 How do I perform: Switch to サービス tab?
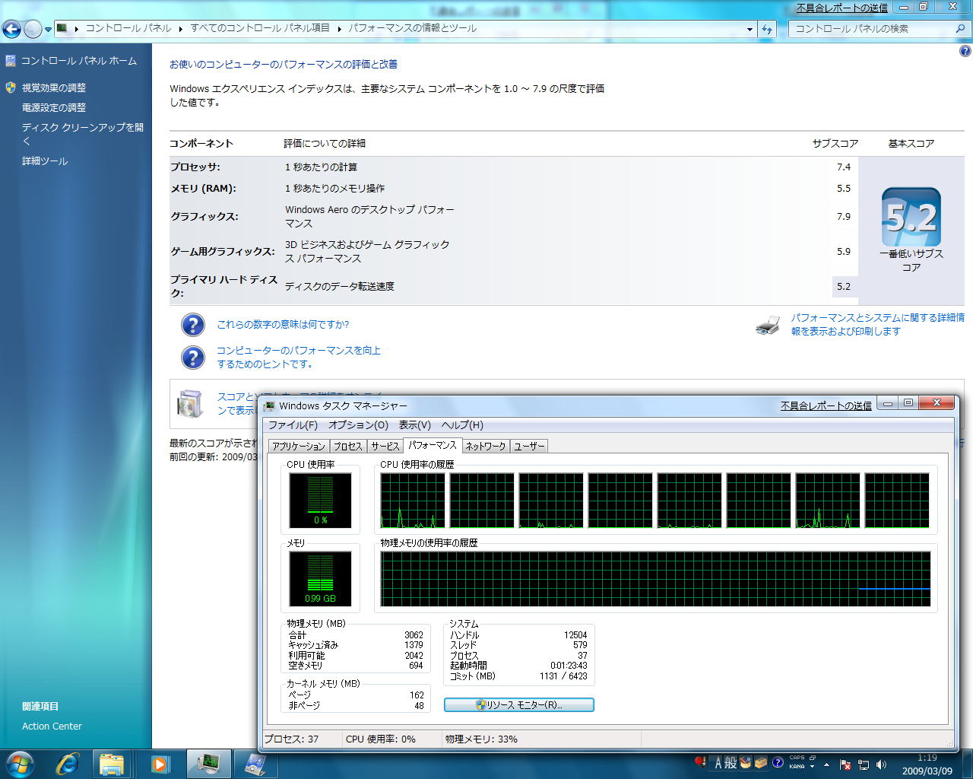[385, 447]
